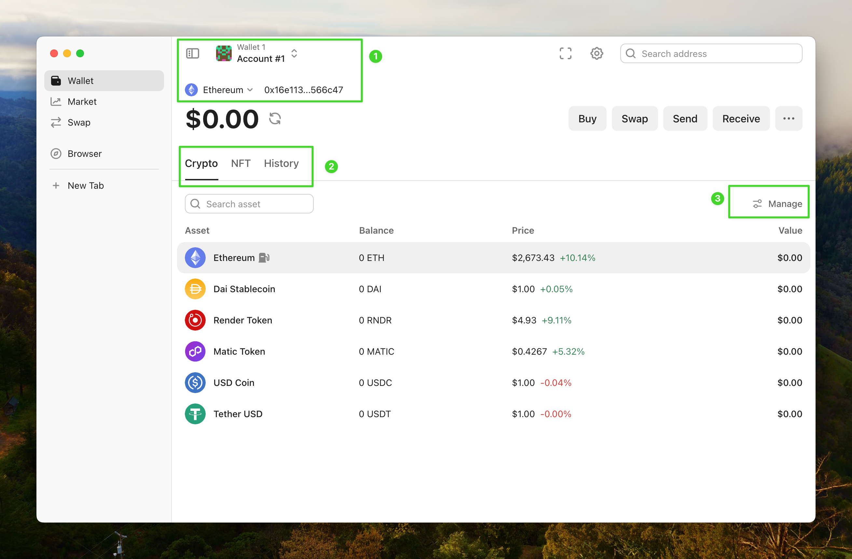Select Swap in the sidebar
This screenshot has width=852, height=559.
[x=104, y=122]
